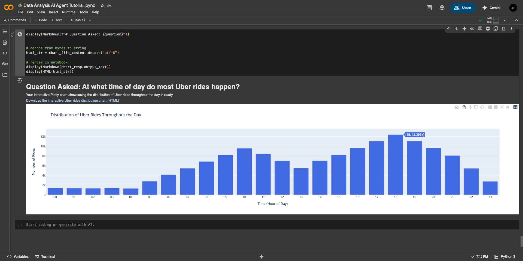This screenshot has height=261, width=523.
Task: Move cell up using arrow icon
Action: (x=449, y=29)
